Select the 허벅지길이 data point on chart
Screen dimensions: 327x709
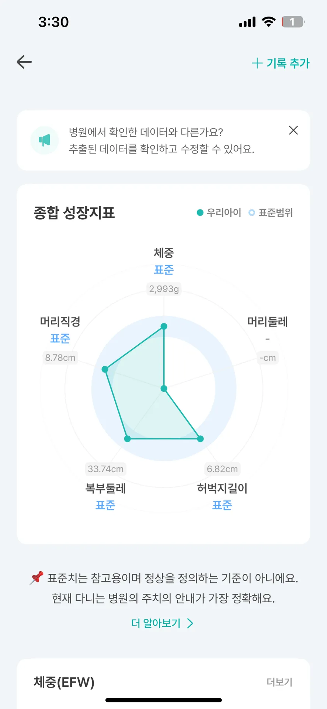pos(200,439)
